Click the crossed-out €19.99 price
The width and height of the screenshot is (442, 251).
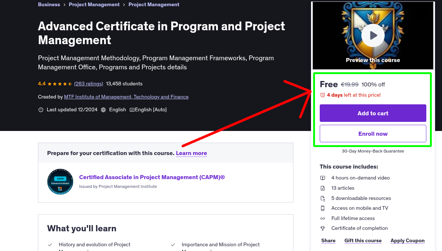coord(349,85)
